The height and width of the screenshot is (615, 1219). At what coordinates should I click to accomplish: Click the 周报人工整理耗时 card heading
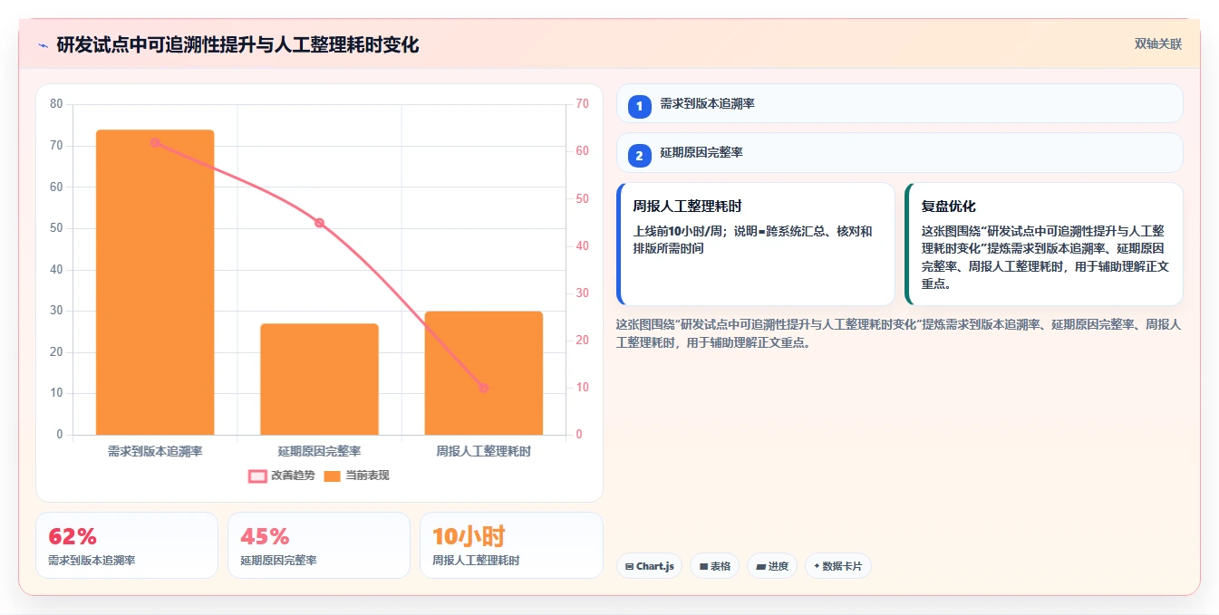[x=688, y=207]
